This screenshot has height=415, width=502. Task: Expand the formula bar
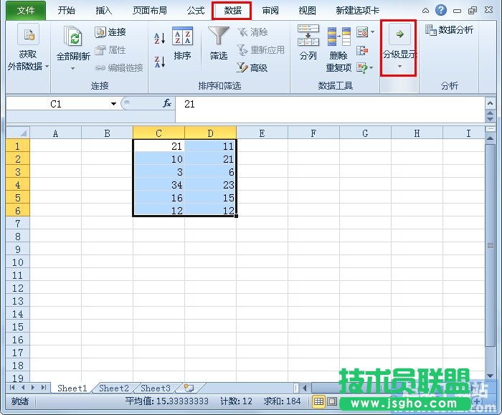pos(490,103)
